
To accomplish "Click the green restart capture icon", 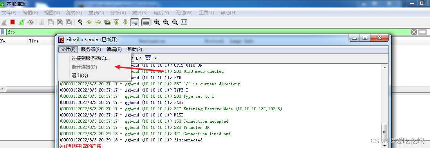I will click(x=22, y=22).
